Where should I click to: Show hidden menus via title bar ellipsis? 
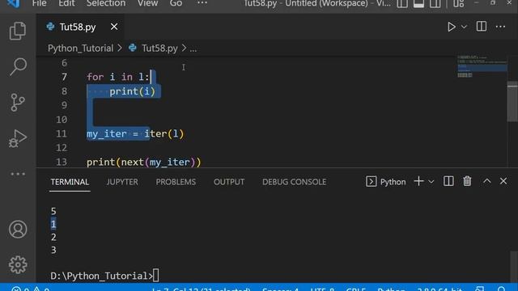click(202, 3)
